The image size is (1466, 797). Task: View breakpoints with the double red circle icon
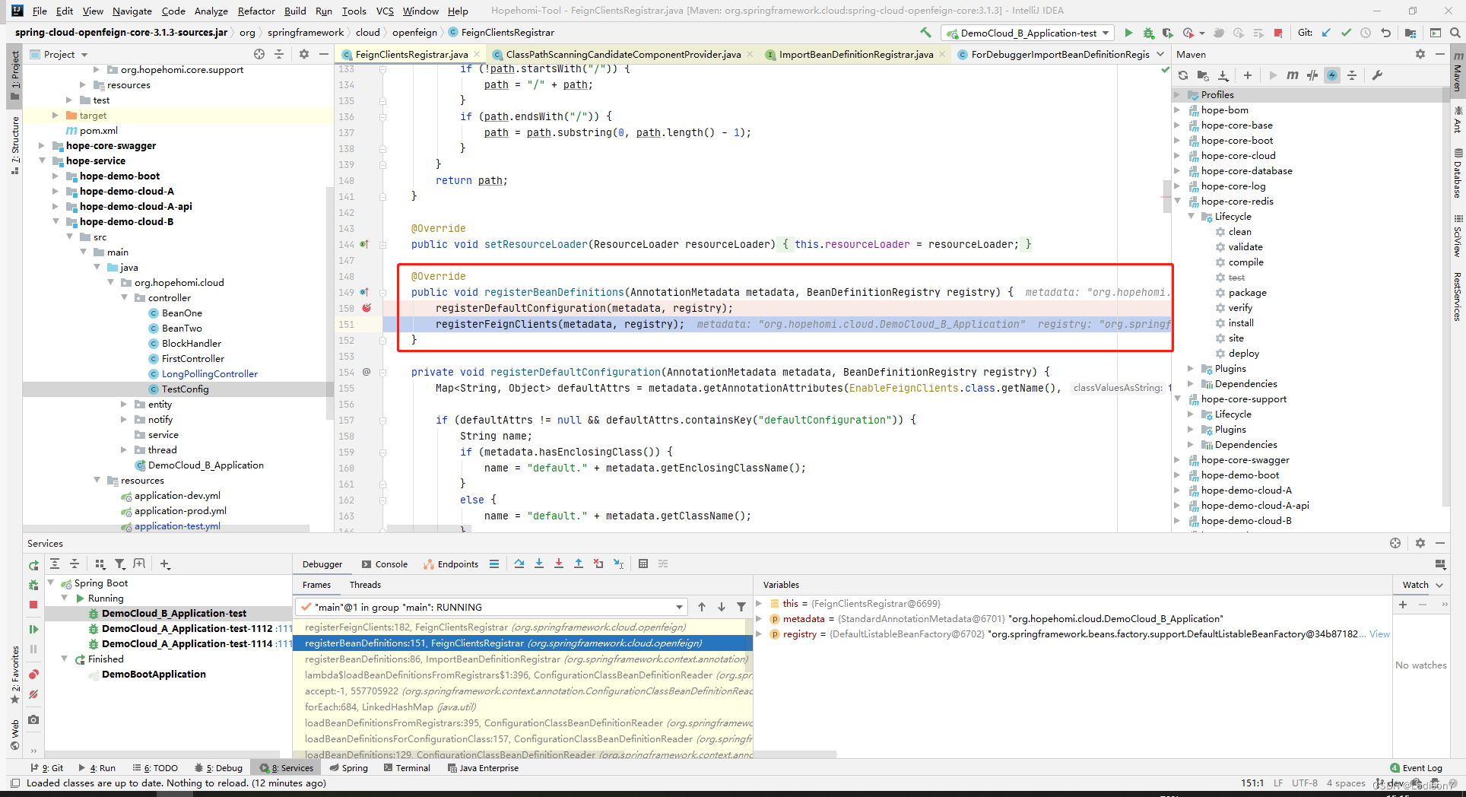tap(33, 675)
